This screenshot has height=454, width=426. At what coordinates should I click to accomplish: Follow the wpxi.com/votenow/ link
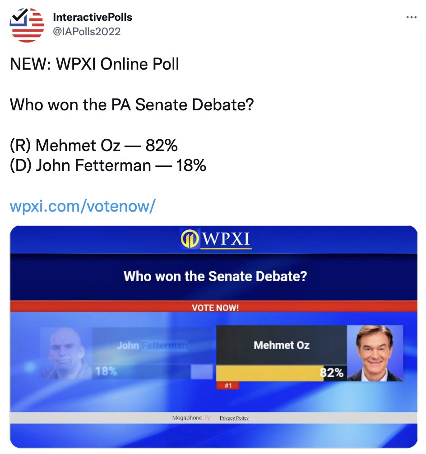(83, 206)
